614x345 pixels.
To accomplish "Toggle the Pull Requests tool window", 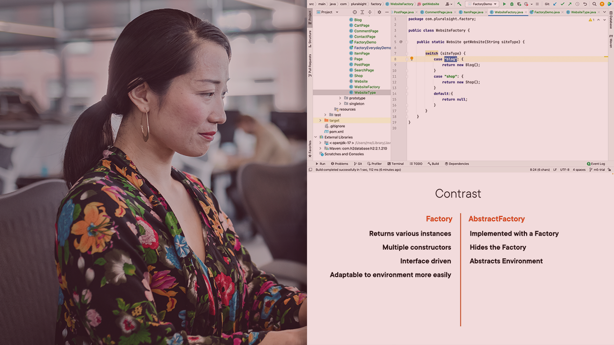I will 310,66.
